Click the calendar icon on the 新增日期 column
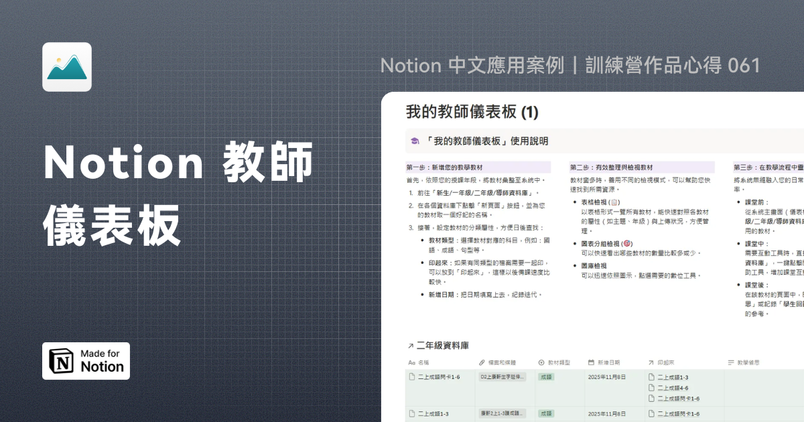 590,362
